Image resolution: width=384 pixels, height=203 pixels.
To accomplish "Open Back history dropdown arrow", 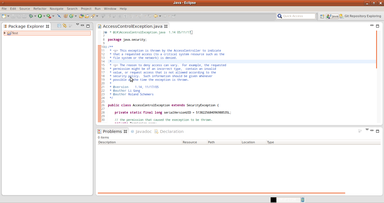I will 160,16.
